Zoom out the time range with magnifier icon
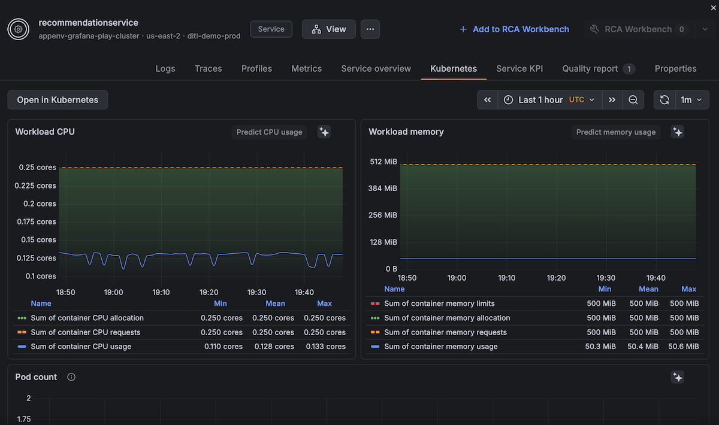 pos(633,99)
